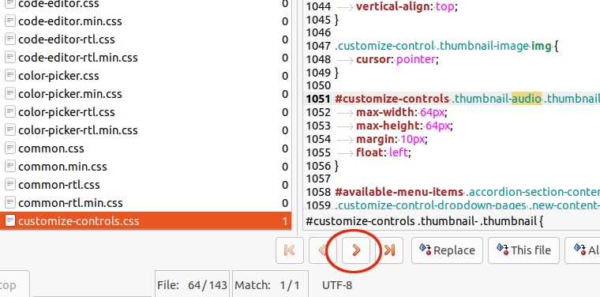
Task: Select the color-picker.css file row
Action: pyautogui.click(x=145, y=76)
